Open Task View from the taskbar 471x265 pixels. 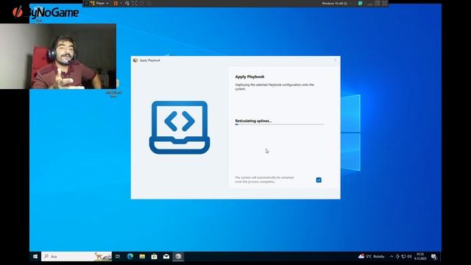pyautogui.click(x=118, y=256)
